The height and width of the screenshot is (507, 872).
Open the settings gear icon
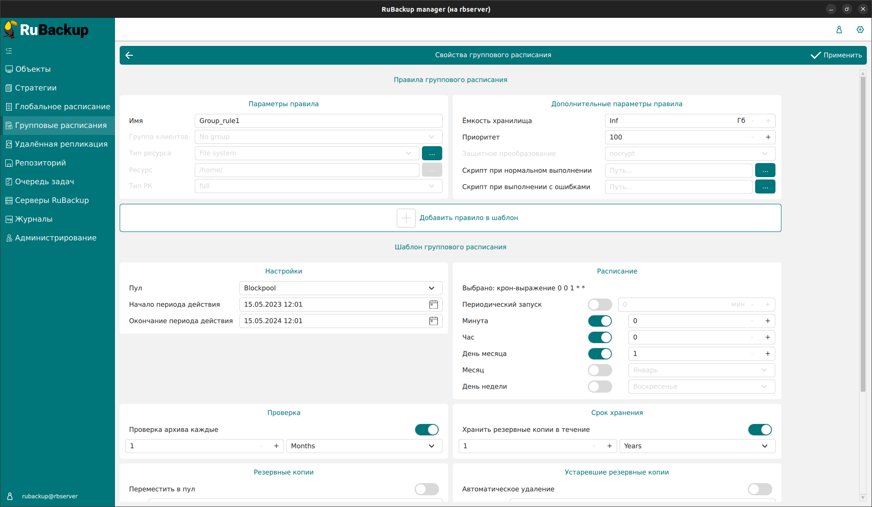(x=860, y=30)
